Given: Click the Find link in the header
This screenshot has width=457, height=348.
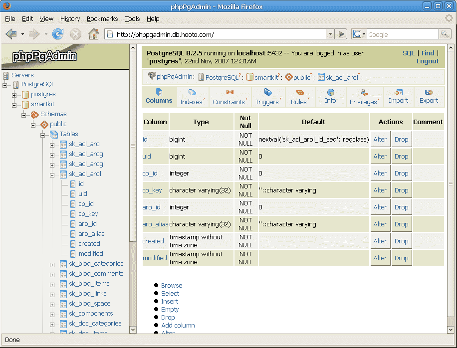Looking at the screenshot, I should (x=428, y=53).
